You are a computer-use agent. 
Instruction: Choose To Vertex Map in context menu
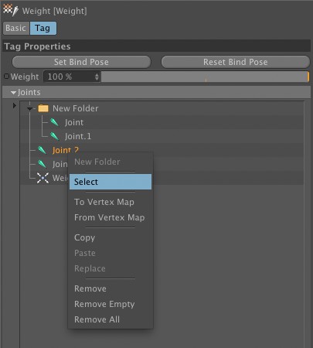pos(104,202)
